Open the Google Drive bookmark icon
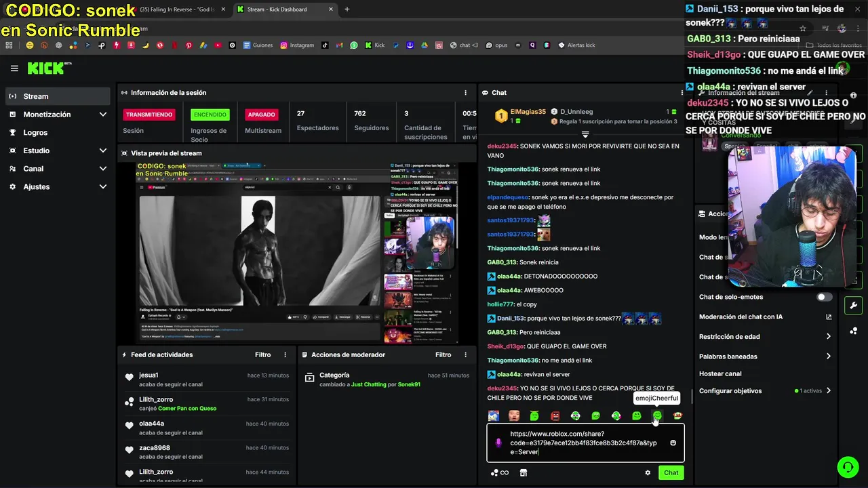 pyautogui.click(x=425, y=45)
